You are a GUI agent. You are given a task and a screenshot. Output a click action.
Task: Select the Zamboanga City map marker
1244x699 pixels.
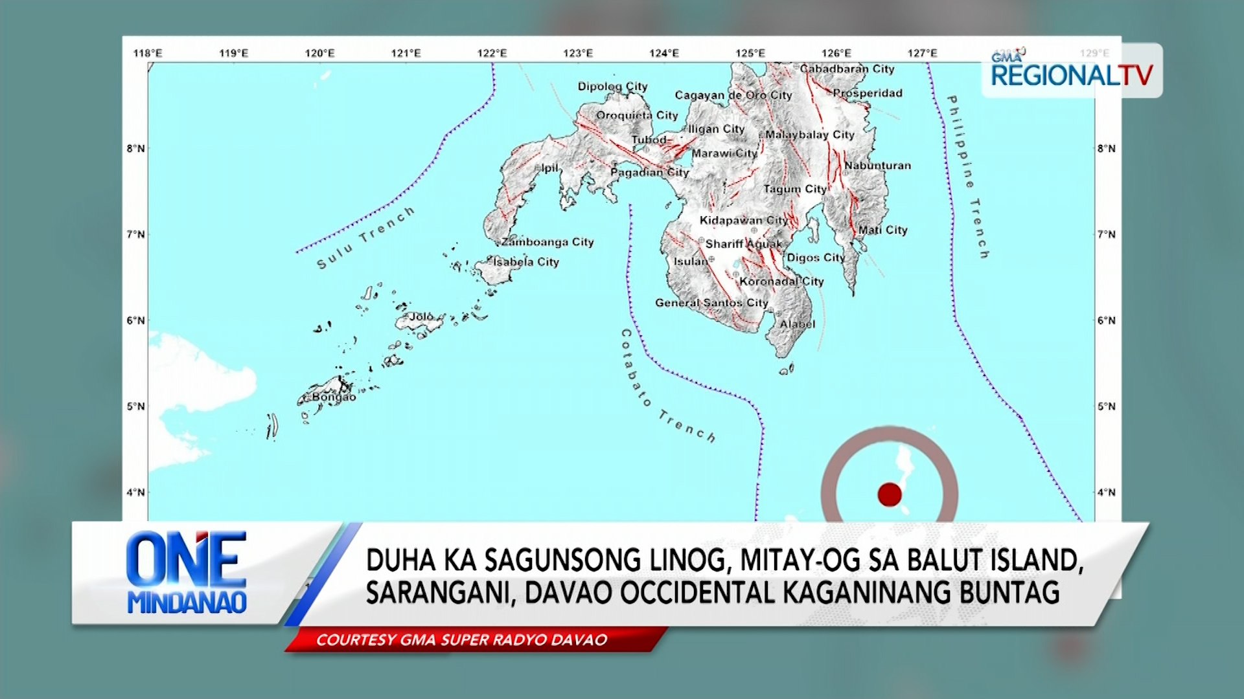(x=546, y=243)
